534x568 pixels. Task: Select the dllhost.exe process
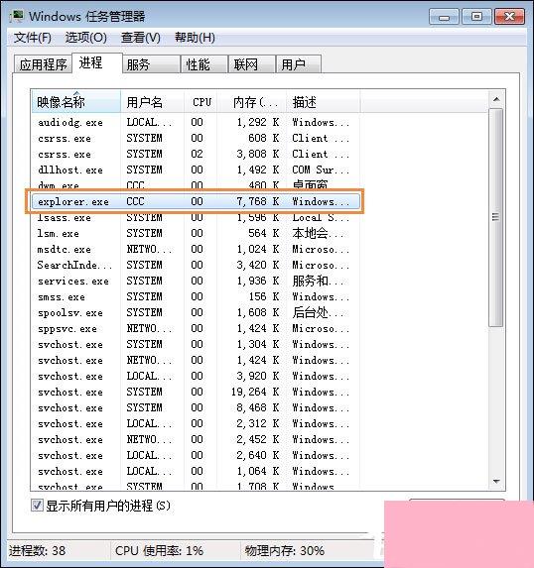196,170
